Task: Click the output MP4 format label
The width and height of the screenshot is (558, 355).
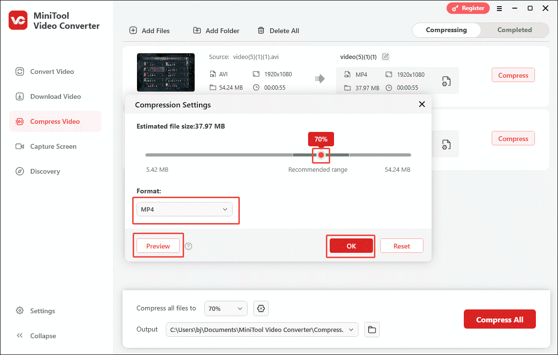Action: (x=361, y=75)
